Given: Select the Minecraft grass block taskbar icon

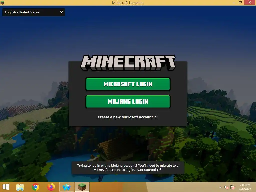Looking at the screenshot, I should [x=82, y=187].
